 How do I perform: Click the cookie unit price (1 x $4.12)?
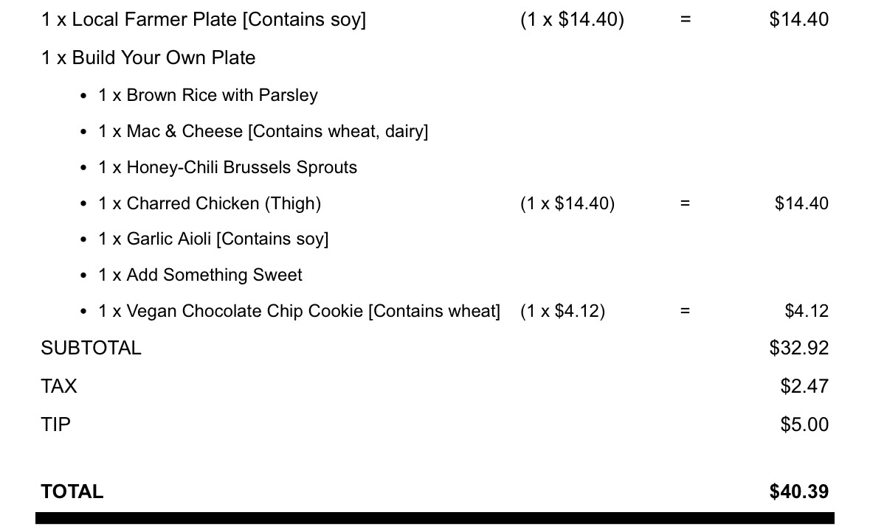tap(562, 312)
